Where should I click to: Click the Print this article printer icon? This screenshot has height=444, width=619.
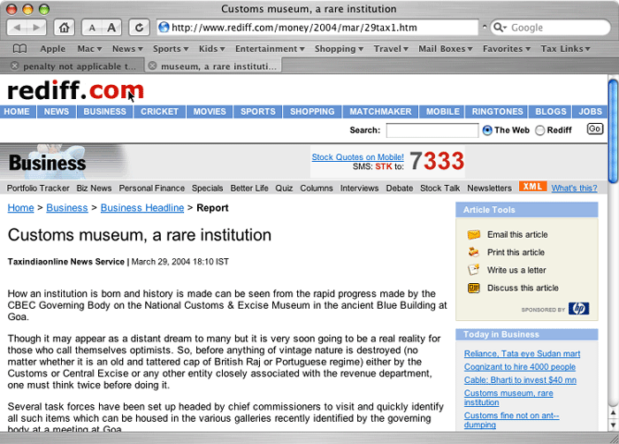click(474, 252)
